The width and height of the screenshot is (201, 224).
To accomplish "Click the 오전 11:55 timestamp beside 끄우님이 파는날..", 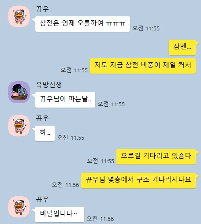I will click(111, 104).
